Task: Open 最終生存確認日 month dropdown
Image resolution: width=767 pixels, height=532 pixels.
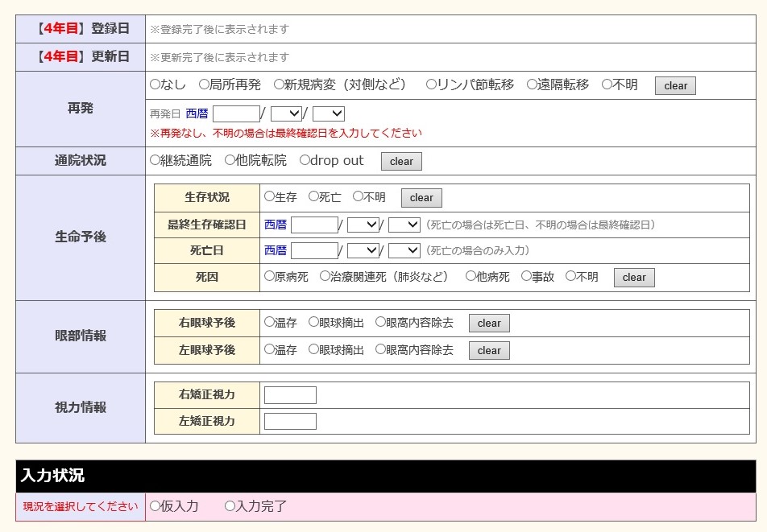Action: click(363, 225)
